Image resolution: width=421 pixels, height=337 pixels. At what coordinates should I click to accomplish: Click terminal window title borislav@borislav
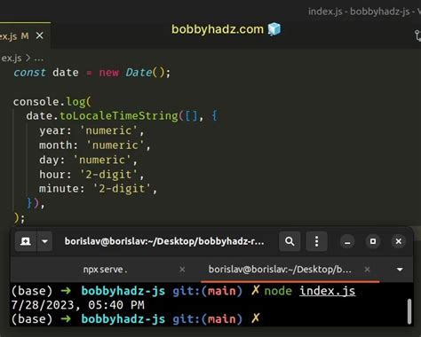164,241
